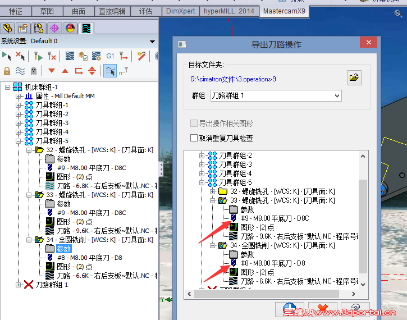Switch to the 直接编辑 tab
Viewport: 407px width, 320px height.
(112, 11)
